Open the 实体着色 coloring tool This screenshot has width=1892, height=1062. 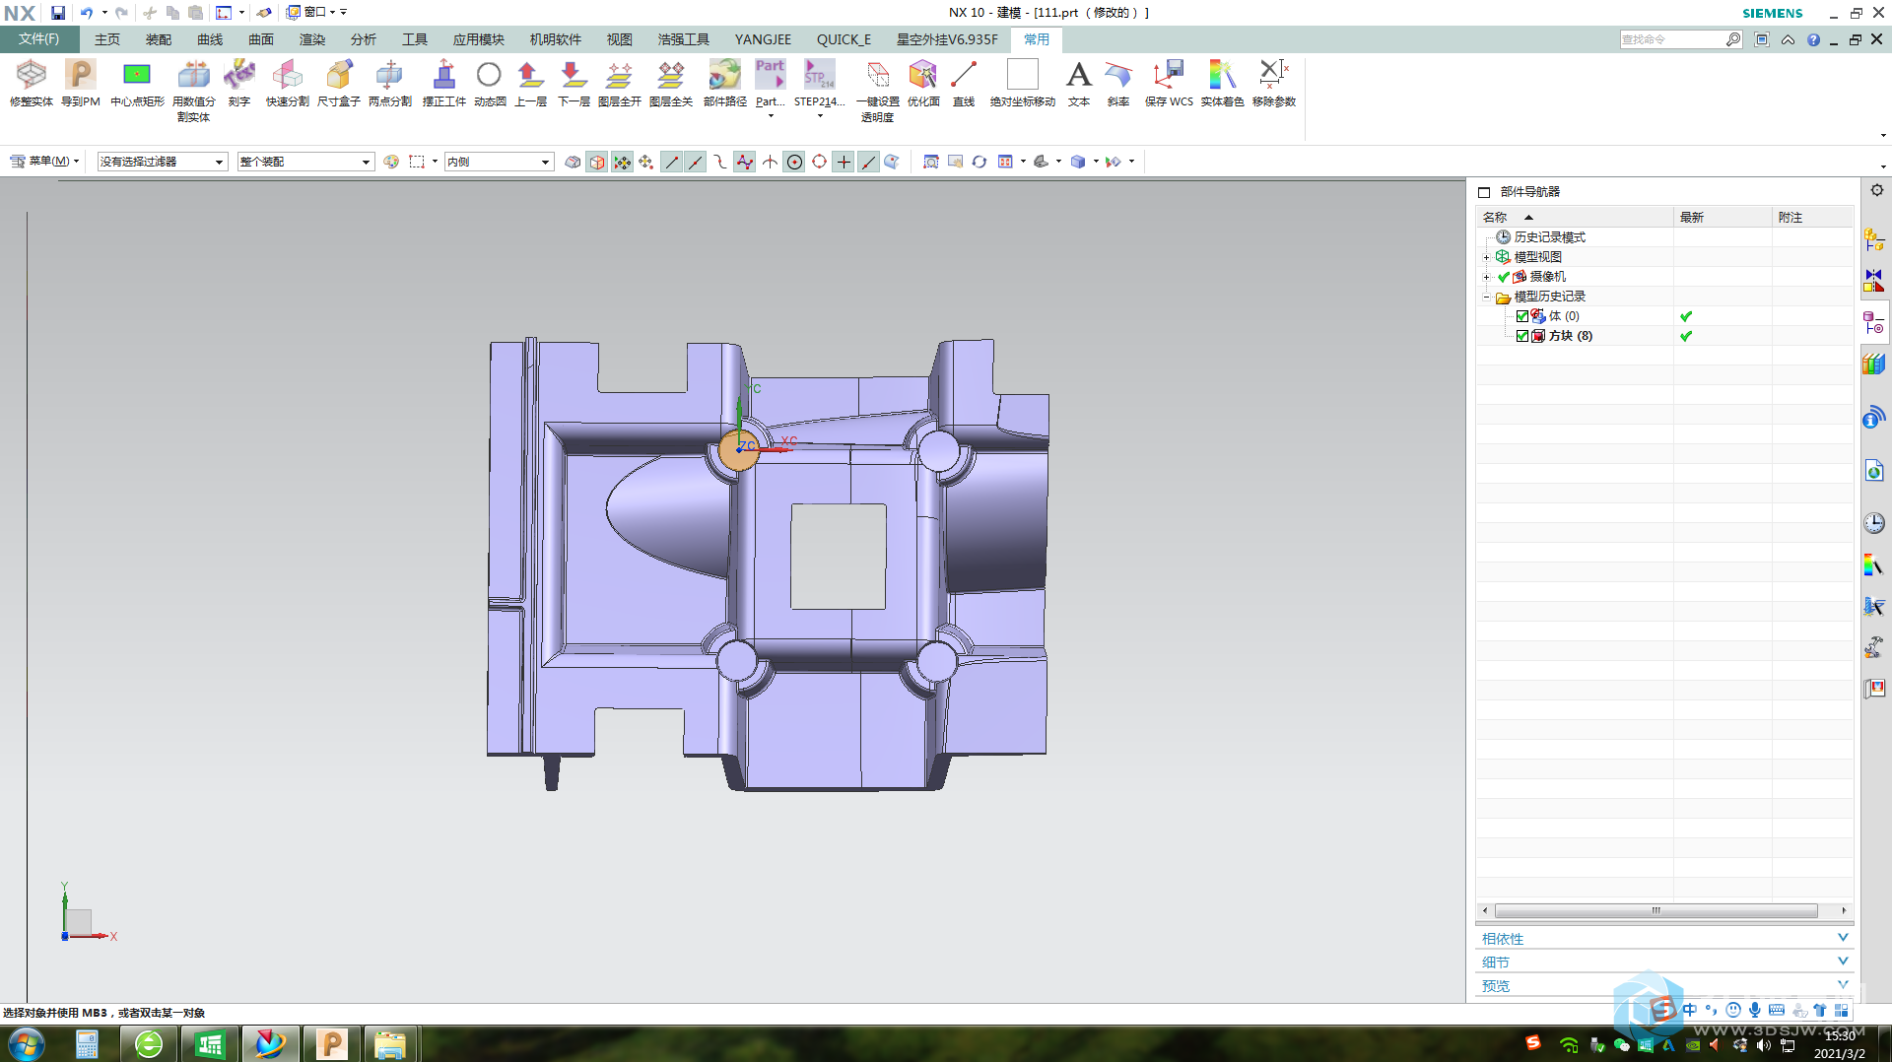coord(1222,75)
